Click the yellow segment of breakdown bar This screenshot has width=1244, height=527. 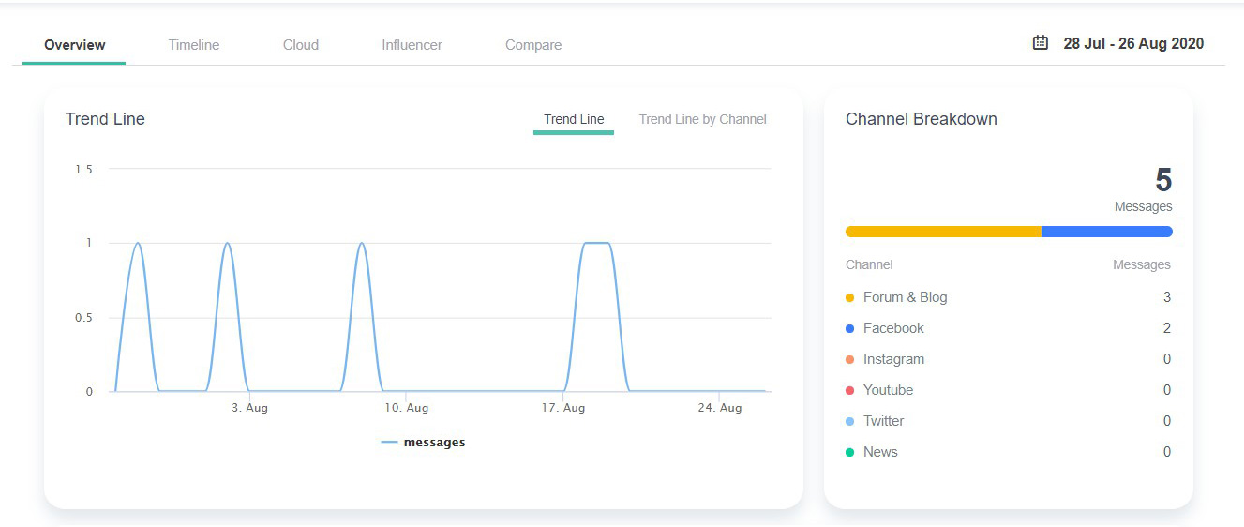[942, 232]
